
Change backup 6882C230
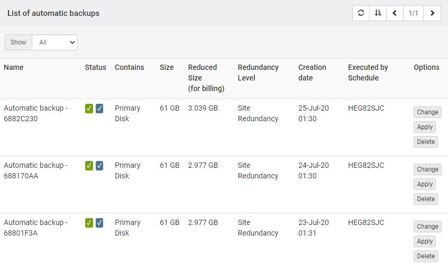click(427, 112)
